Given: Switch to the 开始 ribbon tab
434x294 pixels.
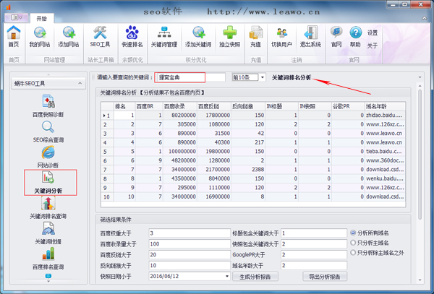Looking at the screenshot, I should [42, 19].
